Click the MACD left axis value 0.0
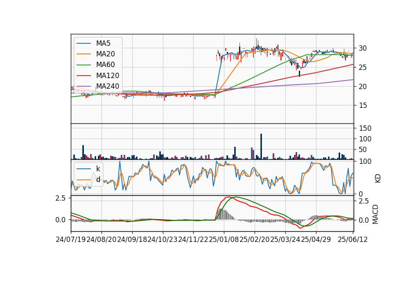The height and width of the screenshot is (282, 393). click(x=61, y=220)
